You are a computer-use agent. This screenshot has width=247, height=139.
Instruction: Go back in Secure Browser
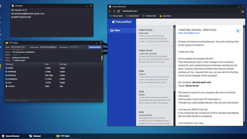tap(110, 11)
